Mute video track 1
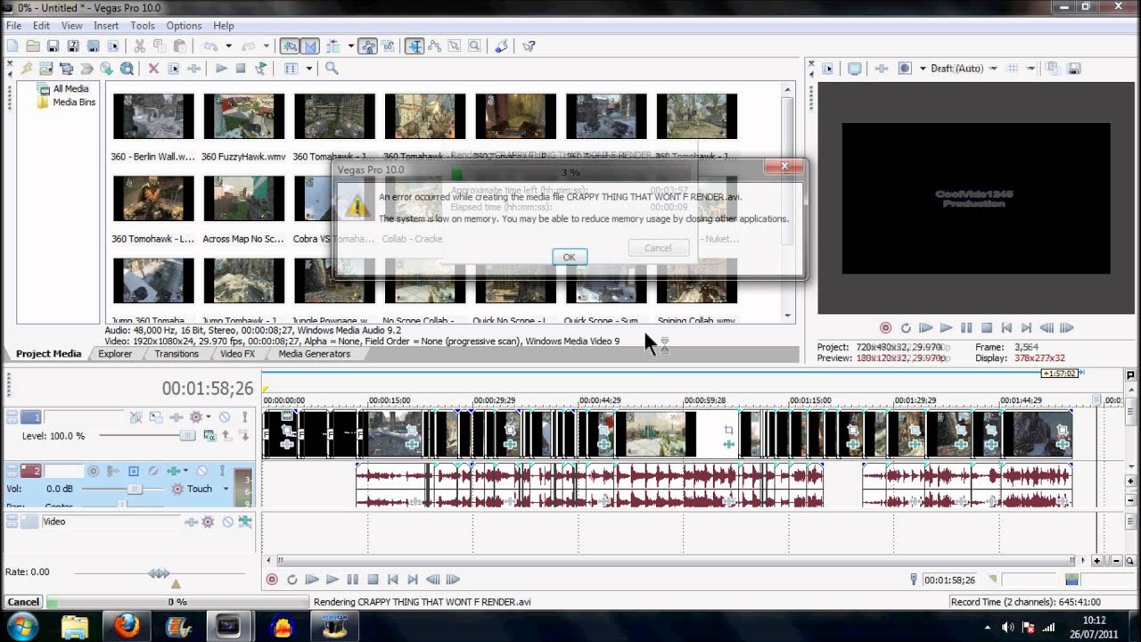This screenshot has width=1141, height=642. pos(225,416)
